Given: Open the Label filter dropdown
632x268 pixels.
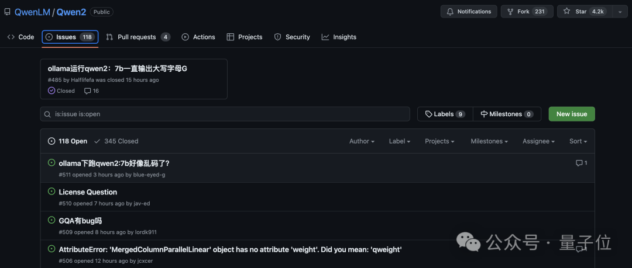Looking at the screenshot, I should pos(400,141).
